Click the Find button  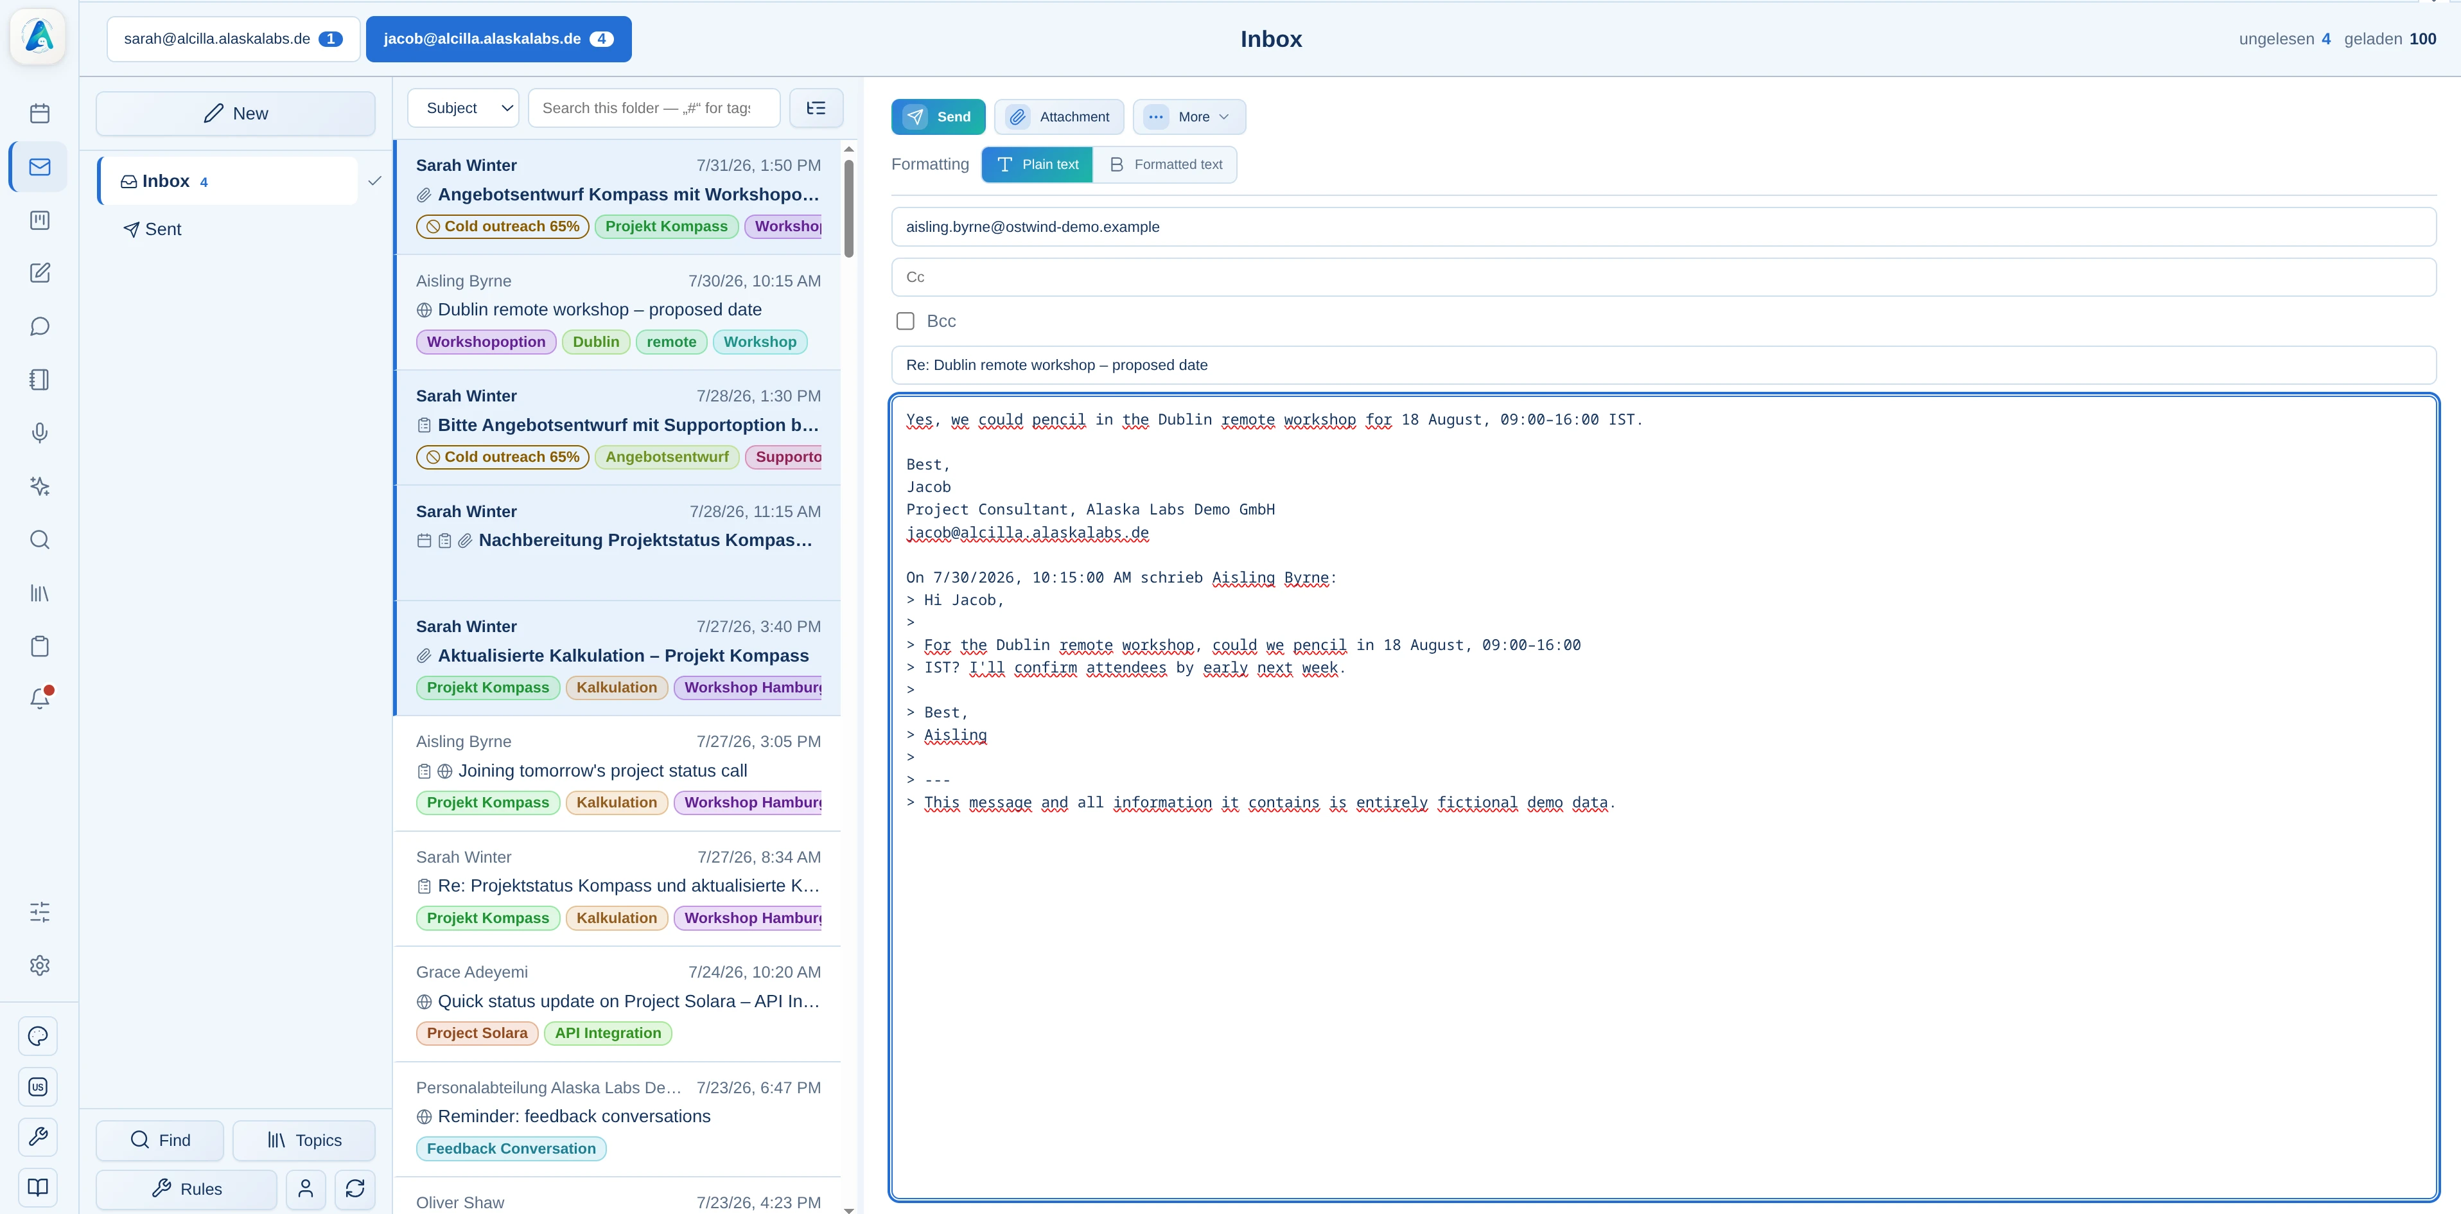[159, 1140]
